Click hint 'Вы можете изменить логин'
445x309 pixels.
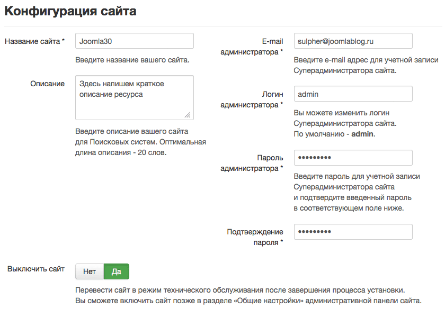(341, 113)
